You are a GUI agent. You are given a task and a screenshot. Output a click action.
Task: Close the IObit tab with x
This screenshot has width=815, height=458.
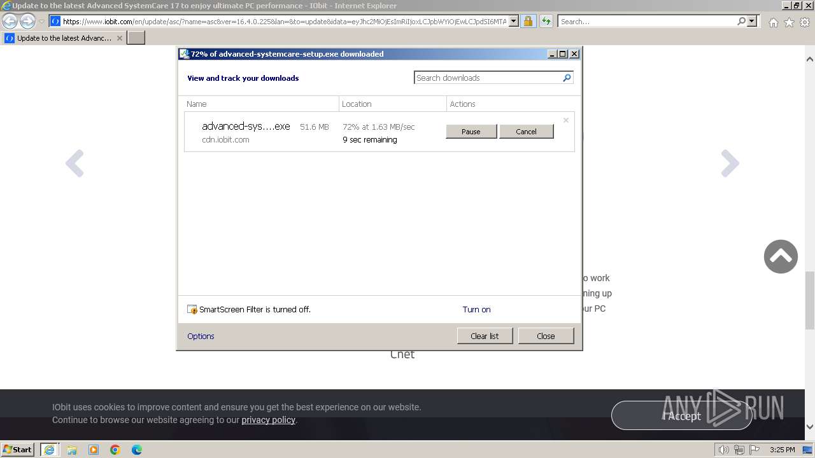119,38
